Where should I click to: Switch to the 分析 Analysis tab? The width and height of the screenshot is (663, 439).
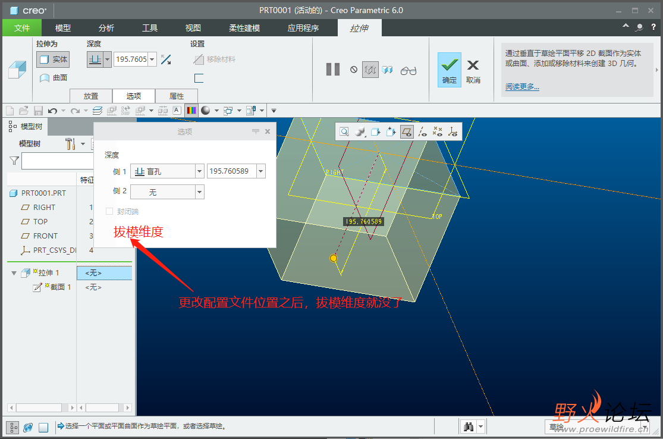pyautogui.click(x=106, y=28)
